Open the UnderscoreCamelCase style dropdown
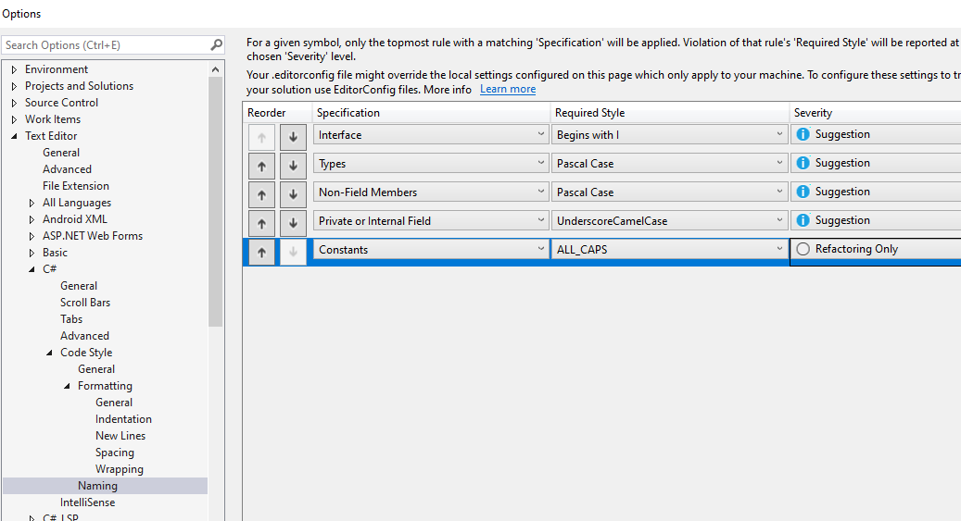 coord(669,221)
